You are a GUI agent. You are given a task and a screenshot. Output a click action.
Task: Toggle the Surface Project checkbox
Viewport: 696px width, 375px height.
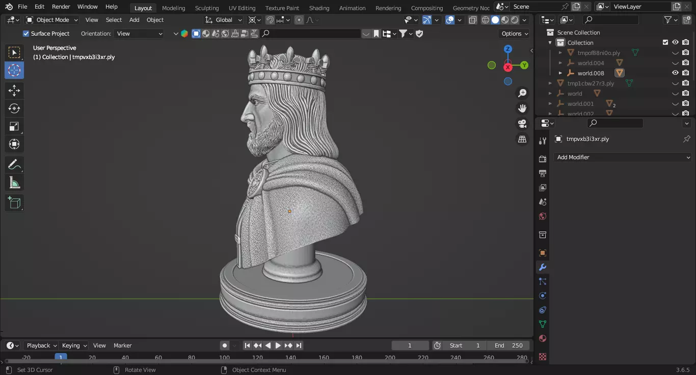[26, 34]
